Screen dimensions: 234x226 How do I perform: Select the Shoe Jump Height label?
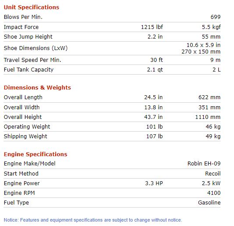28,37
